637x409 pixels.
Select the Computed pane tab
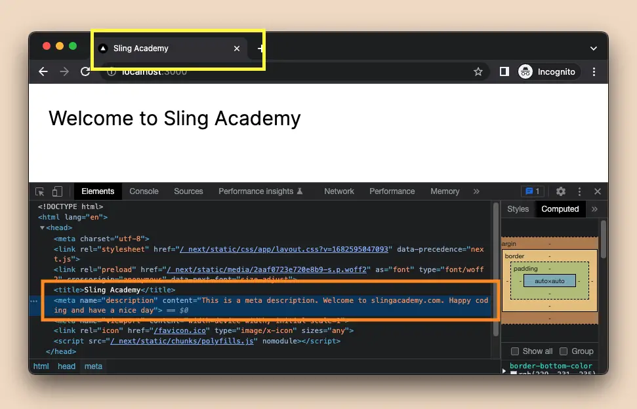click(x=560, y=209)
